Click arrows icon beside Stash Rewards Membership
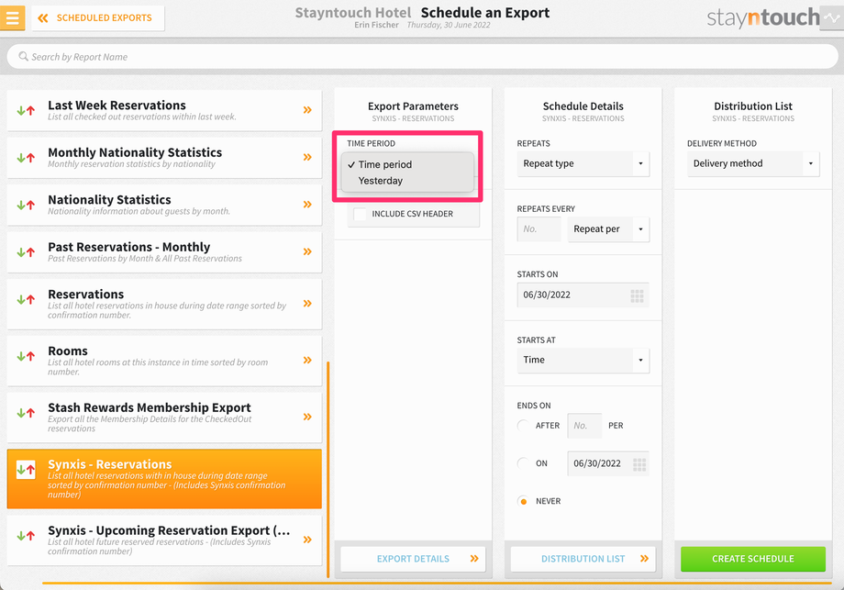The width and height of the screenshot is (844, 590). point(26,413)
